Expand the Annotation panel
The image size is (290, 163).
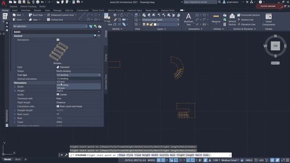pos(195,29)
